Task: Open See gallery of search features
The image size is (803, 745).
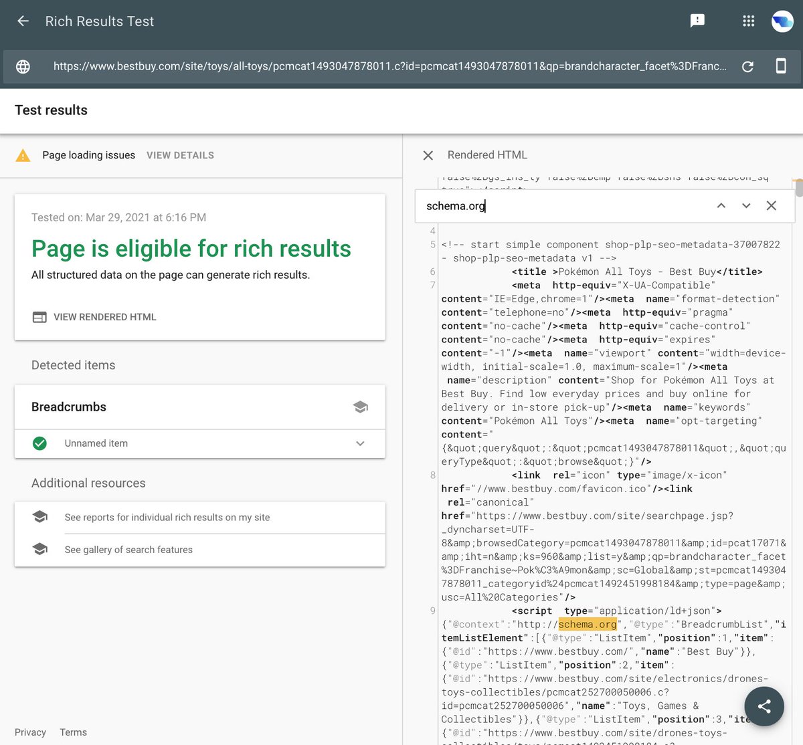Action: point(128,550)
